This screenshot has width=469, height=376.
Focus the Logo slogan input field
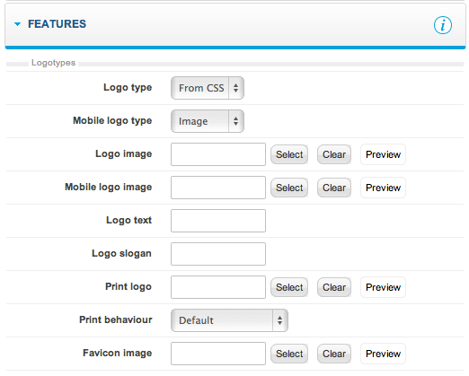[x=218, y=254]
